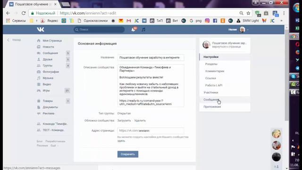The height and width of the screenshot is (170, 302).
Task: Open the Вит bookmark
Action: pyautogui.click(x=172, y=21)
